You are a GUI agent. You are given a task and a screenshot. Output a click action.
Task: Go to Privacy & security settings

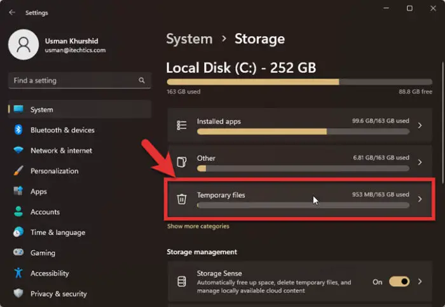(x=79, y=294)
